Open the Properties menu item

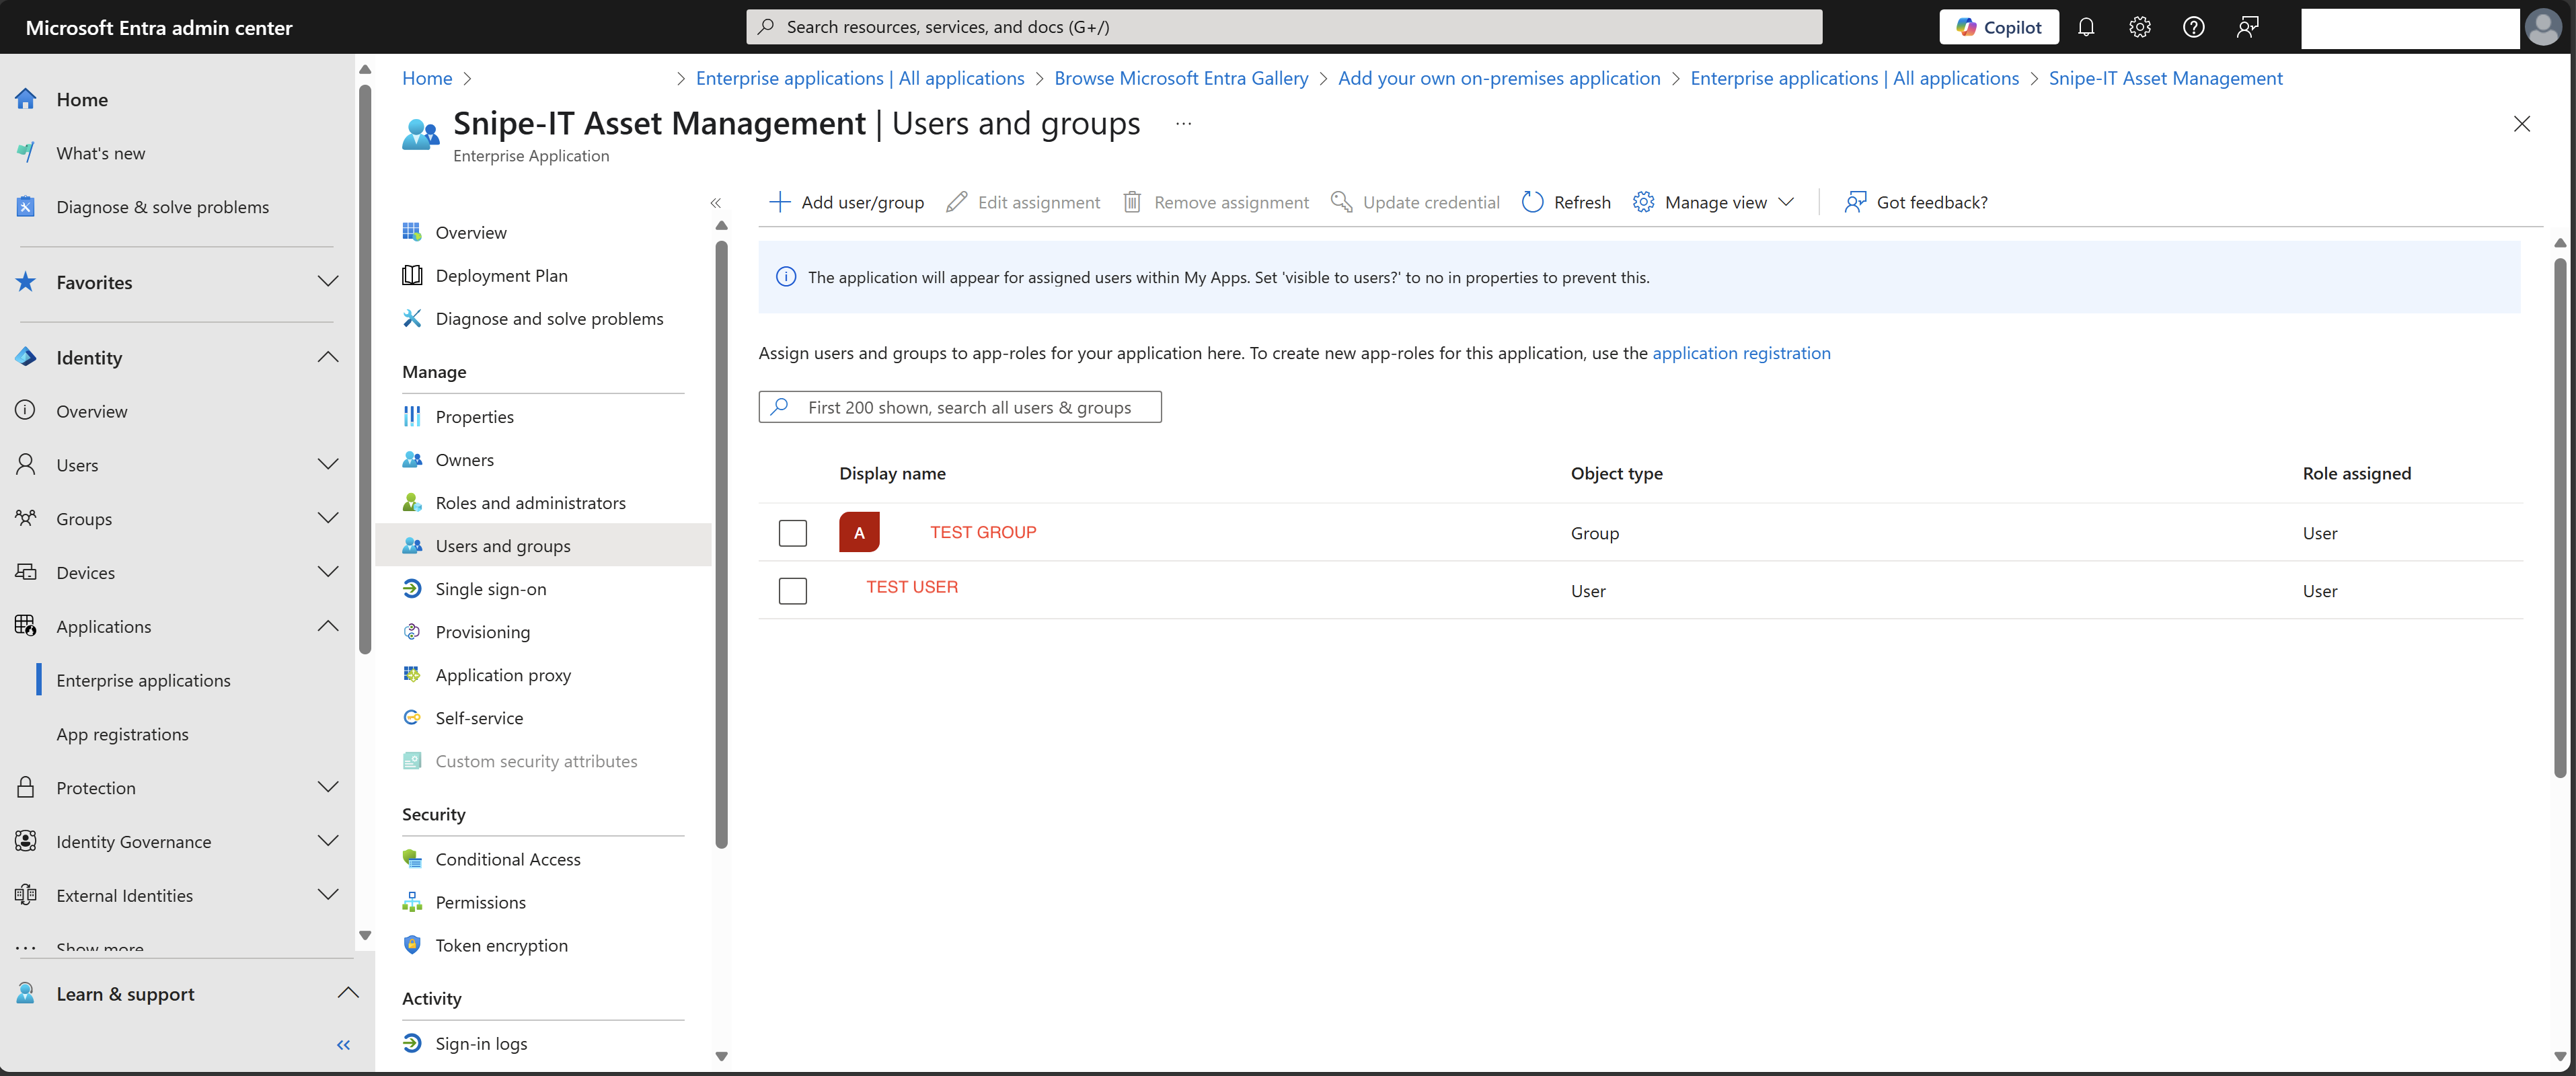(x=475, y=417)
